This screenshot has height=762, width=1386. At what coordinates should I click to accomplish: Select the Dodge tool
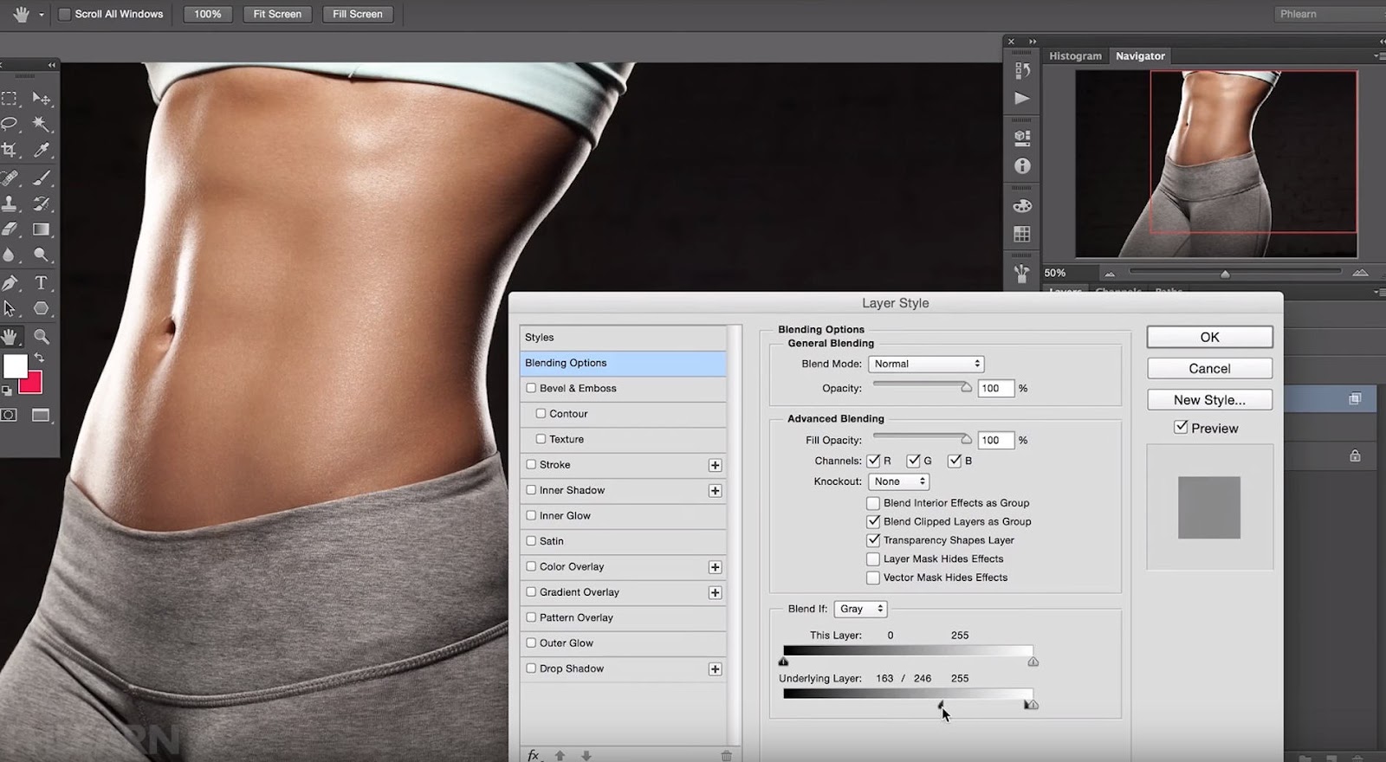pos(41,255)
